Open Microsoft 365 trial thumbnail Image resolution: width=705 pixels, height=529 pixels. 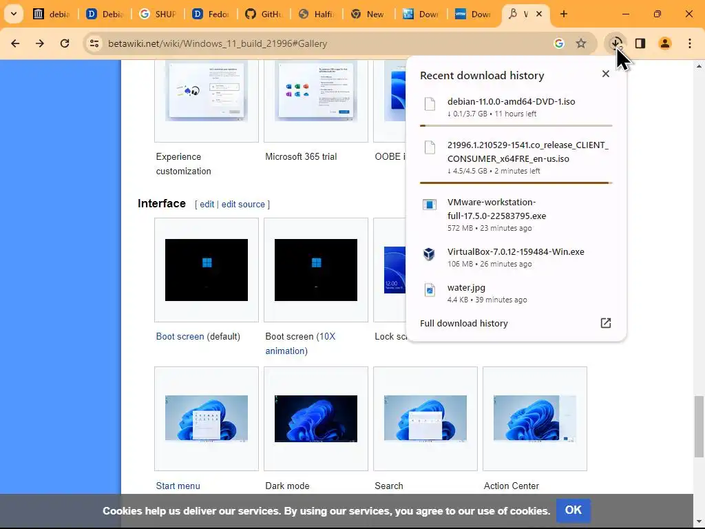[316, 92]
